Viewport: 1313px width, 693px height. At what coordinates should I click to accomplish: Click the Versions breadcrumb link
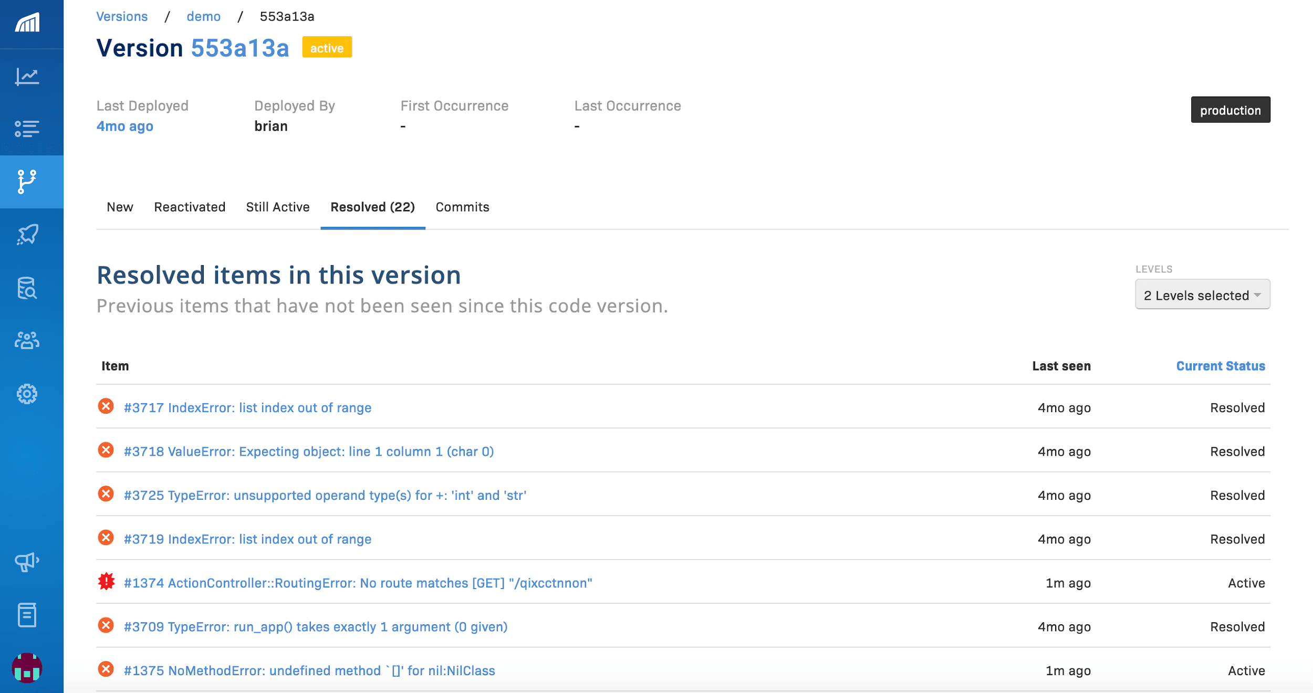pyautogui.click(x=122, y=16)
